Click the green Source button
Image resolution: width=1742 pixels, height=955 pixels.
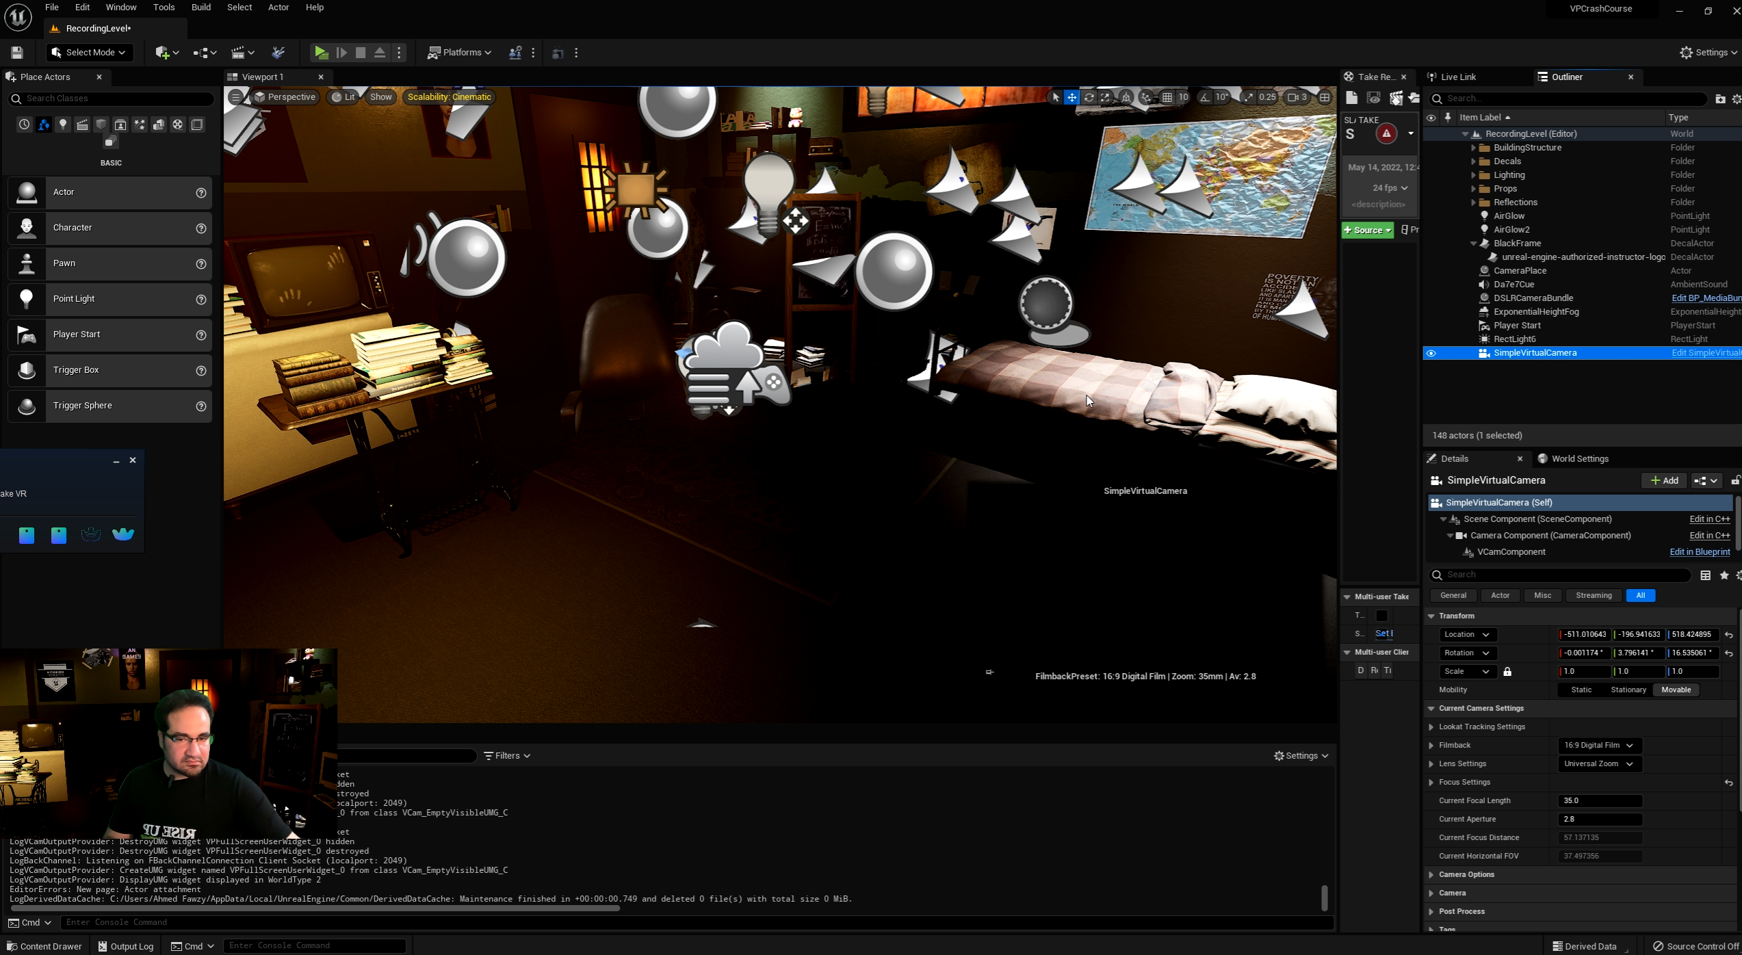tap(1367, 231)
